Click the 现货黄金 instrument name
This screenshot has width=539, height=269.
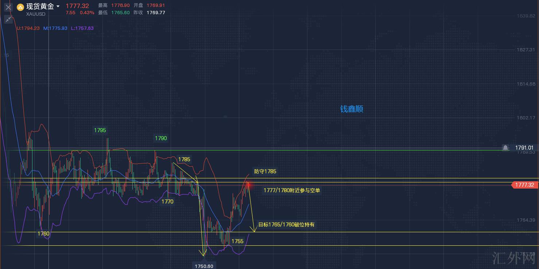tap(40, 7)
